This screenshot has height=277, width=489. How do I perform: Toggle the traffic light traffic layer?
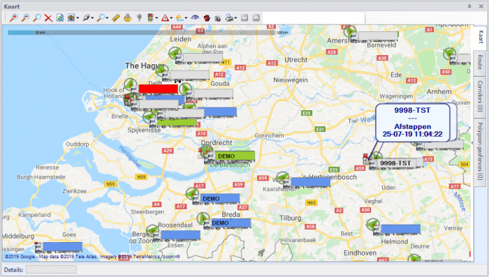pos(151,17)
